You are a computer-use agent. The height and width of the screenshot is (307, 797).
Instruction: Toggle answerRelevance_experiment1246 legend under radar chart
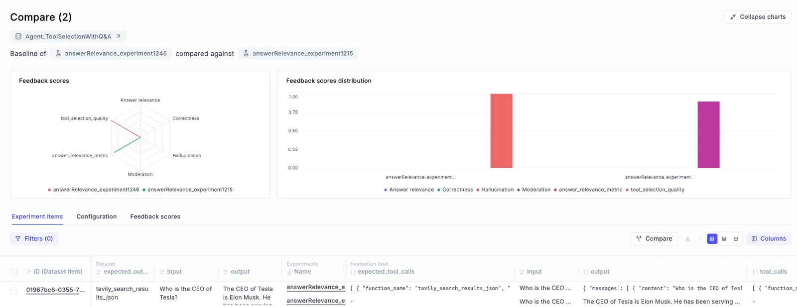point(94,190)
